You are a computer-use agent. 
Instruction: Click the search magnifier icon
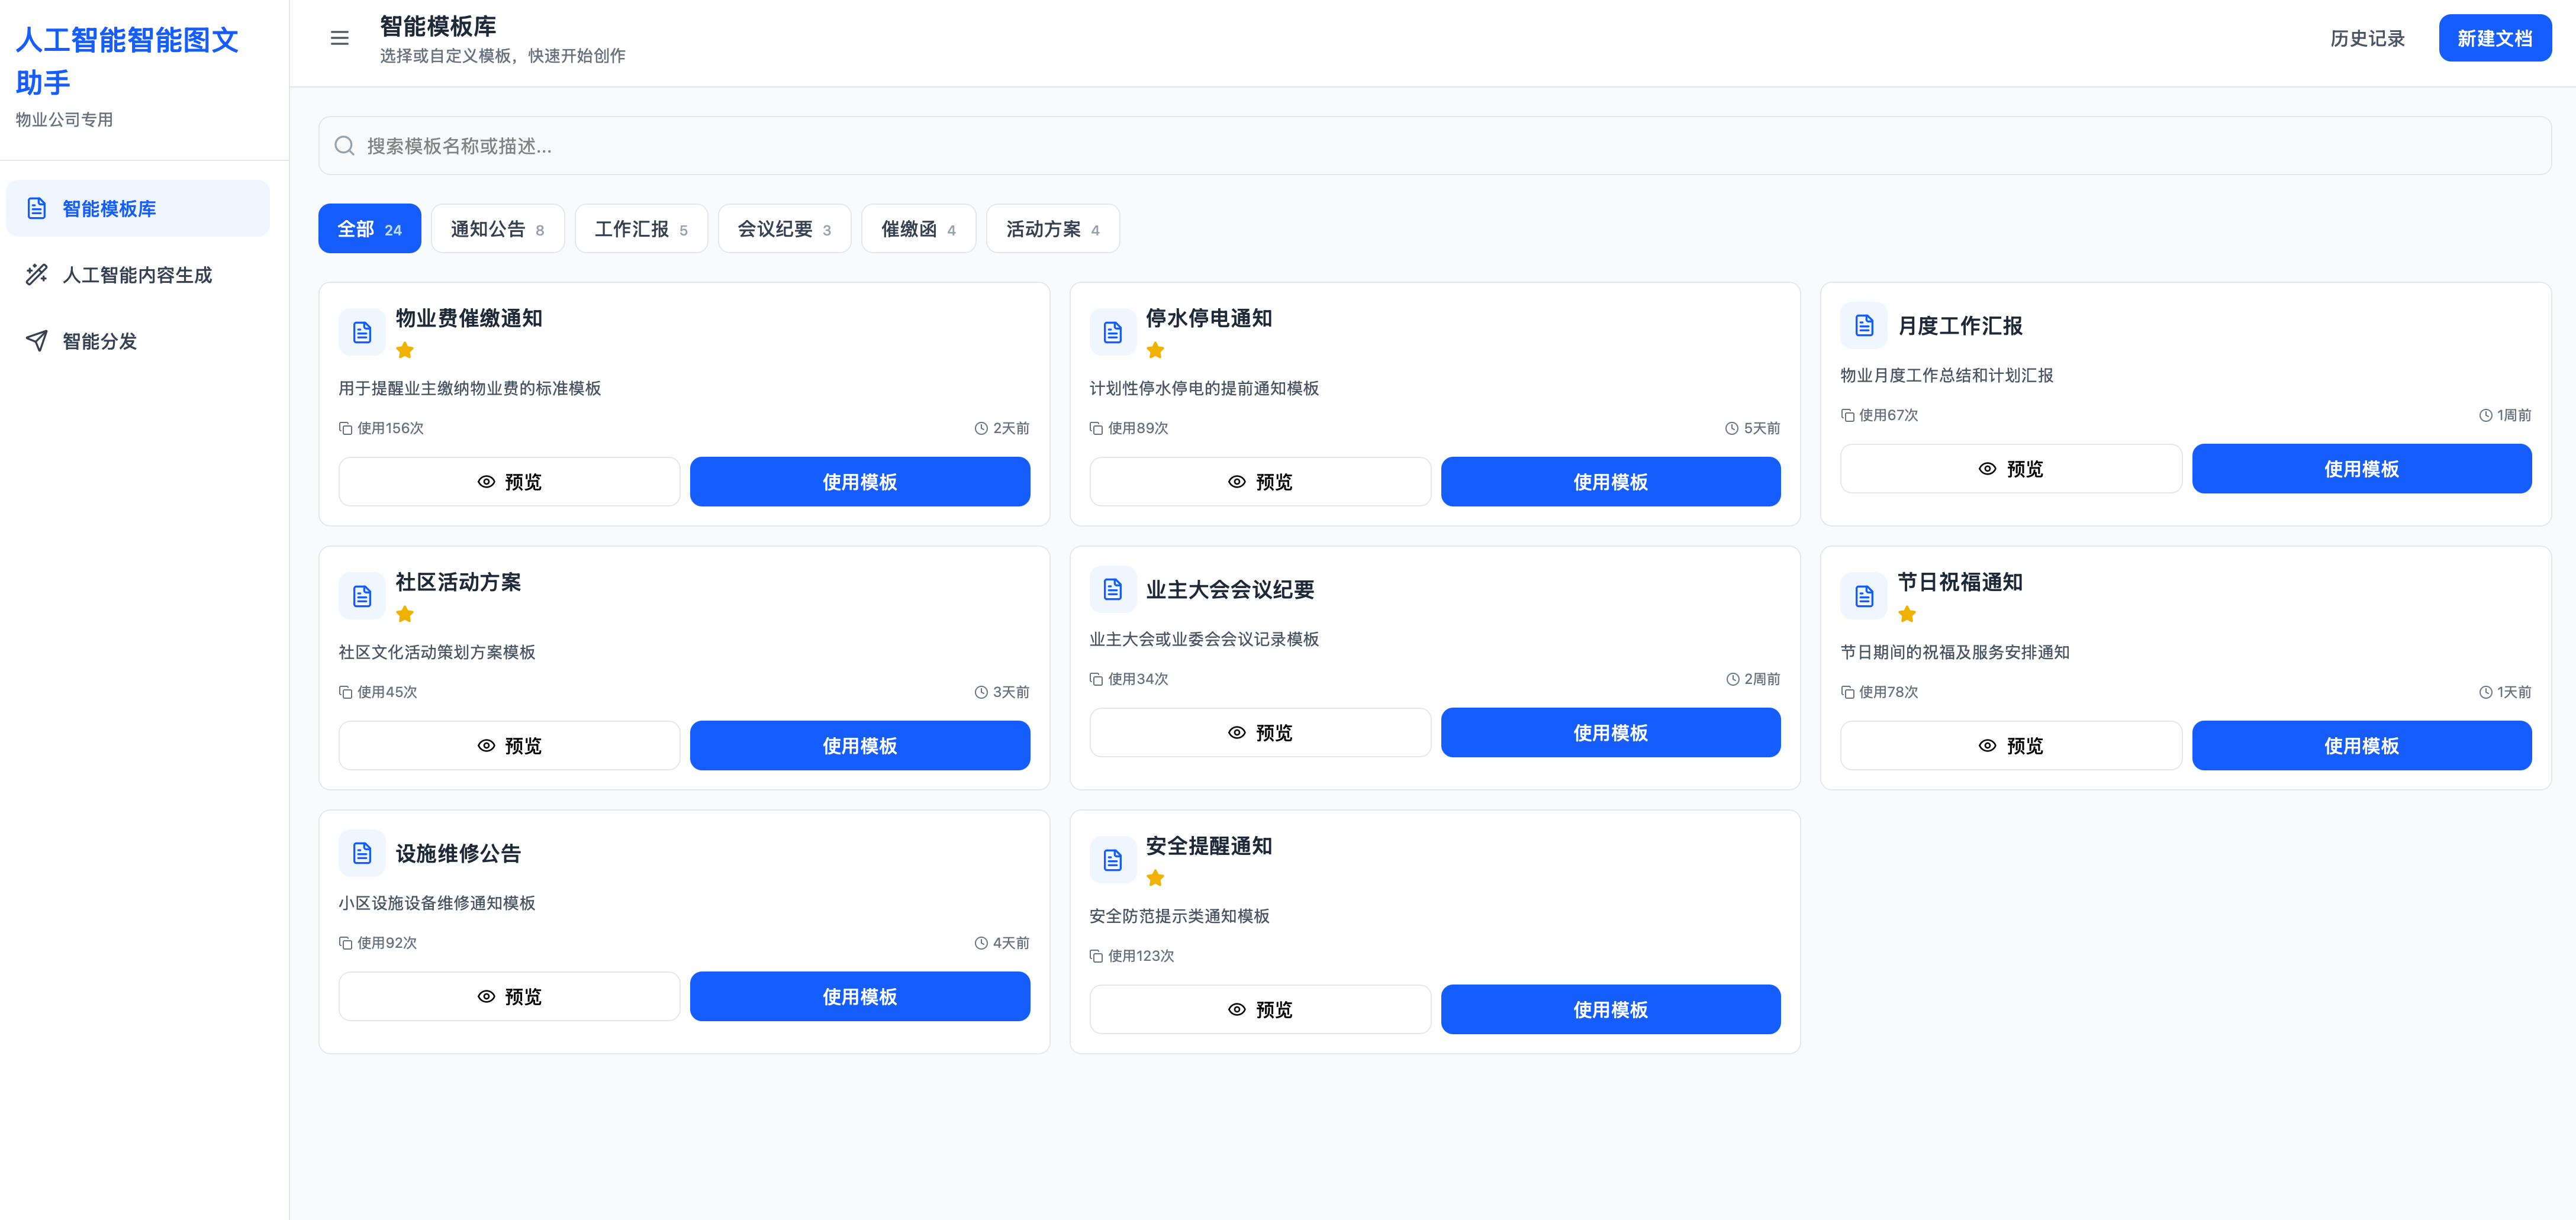(x=345, y=146)
